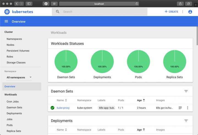This screenshot has width=198, height=135.
Task: Click Workloads Statuses card title
Action: 67,44
